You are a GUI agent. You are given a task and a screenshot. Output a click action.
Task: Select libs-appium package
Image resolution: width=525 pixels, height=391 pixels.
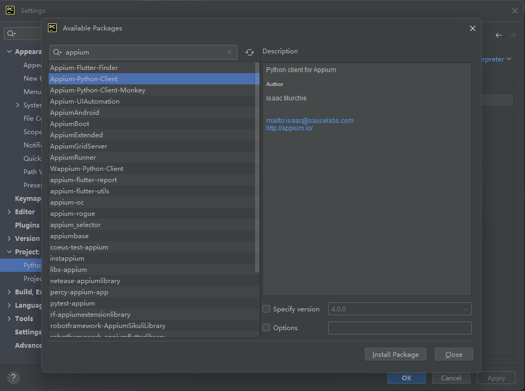(x=152, y=270)
